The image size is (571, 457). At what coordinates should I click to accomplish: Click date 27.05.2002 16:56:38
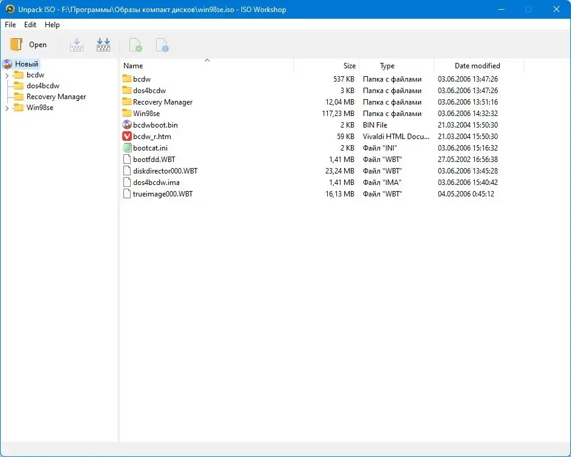[x=468, y=160]
